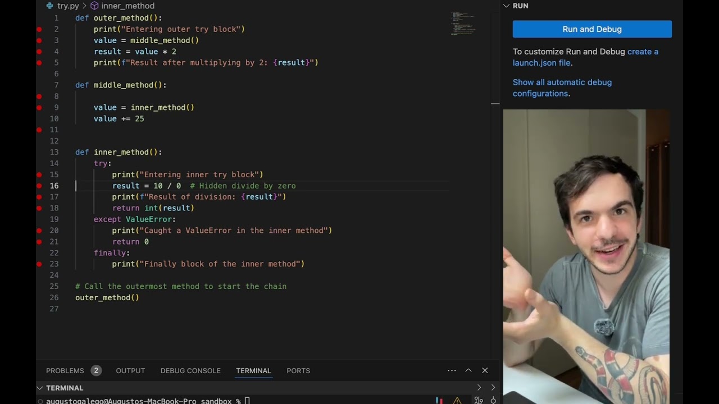Click the webcam video overlay

[586, 256]
